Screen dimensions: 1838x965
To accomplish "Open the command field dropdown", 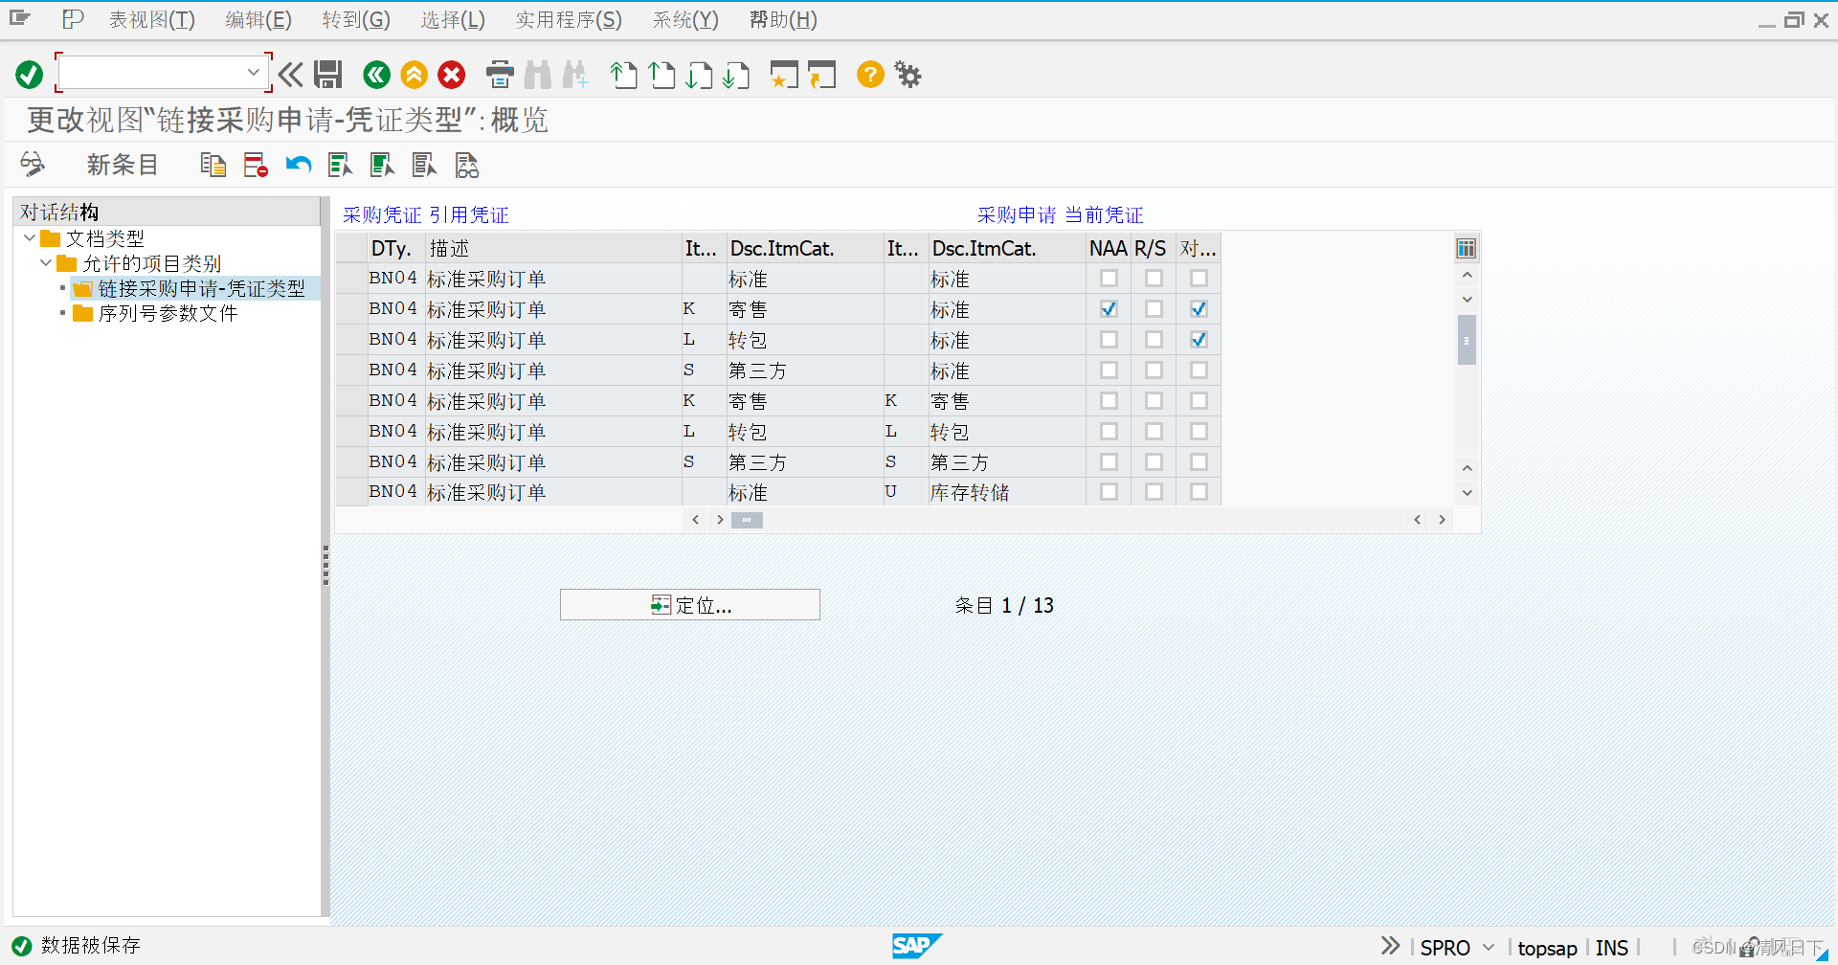I will pos(254,72).
